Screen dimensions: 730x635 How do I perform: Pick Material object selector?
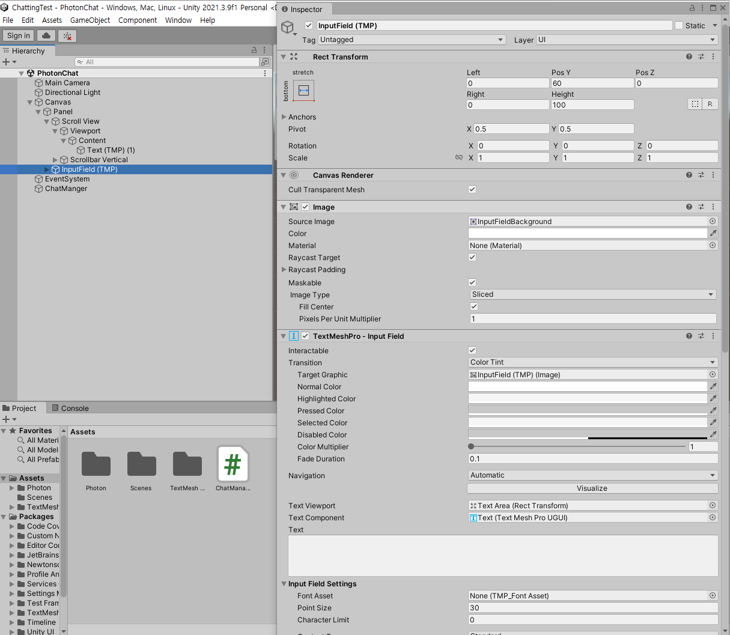713,245
